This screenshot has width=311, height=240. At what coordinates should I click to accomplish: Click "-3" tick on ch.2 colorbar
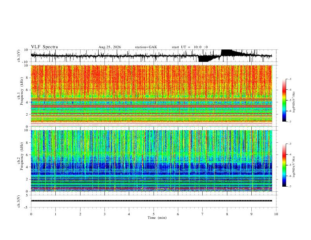(x=290, y=144)
